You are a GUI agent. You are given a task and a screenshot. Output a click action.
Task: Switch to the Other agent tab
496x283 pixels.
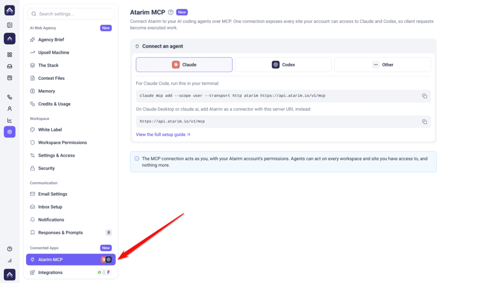coord(383,65)
